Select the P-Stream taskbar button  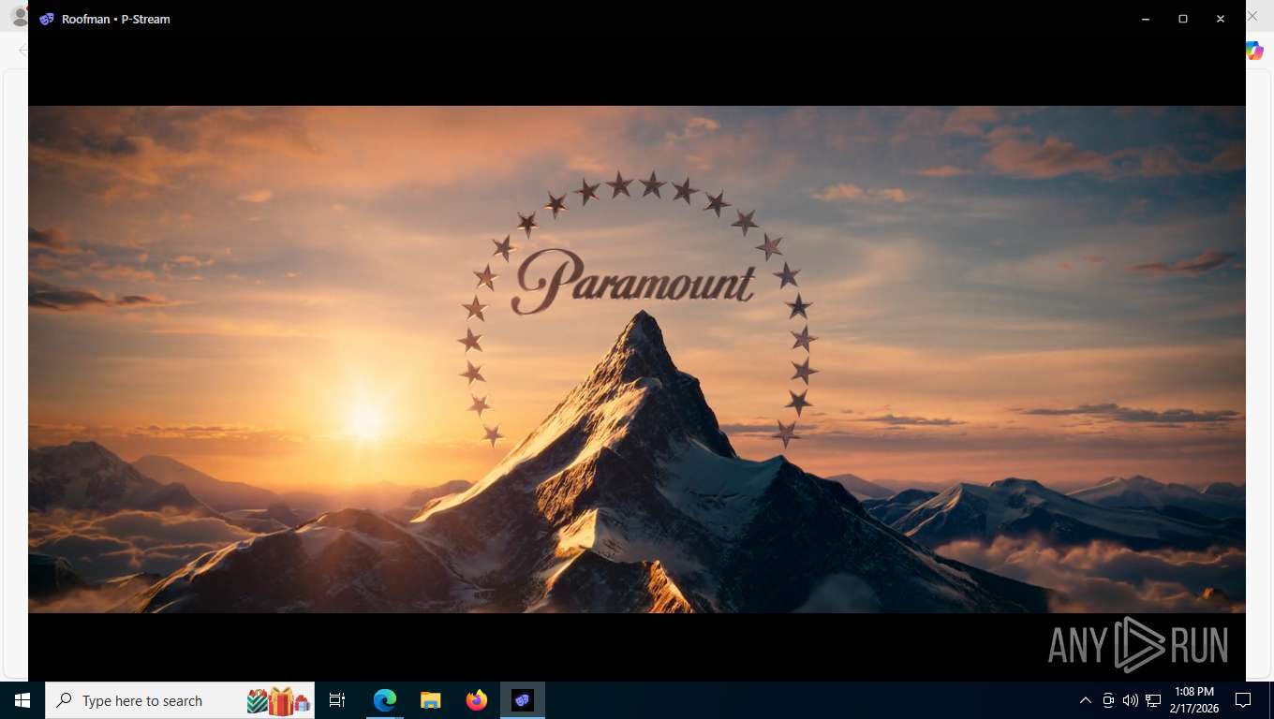click(x=523, y=700)
